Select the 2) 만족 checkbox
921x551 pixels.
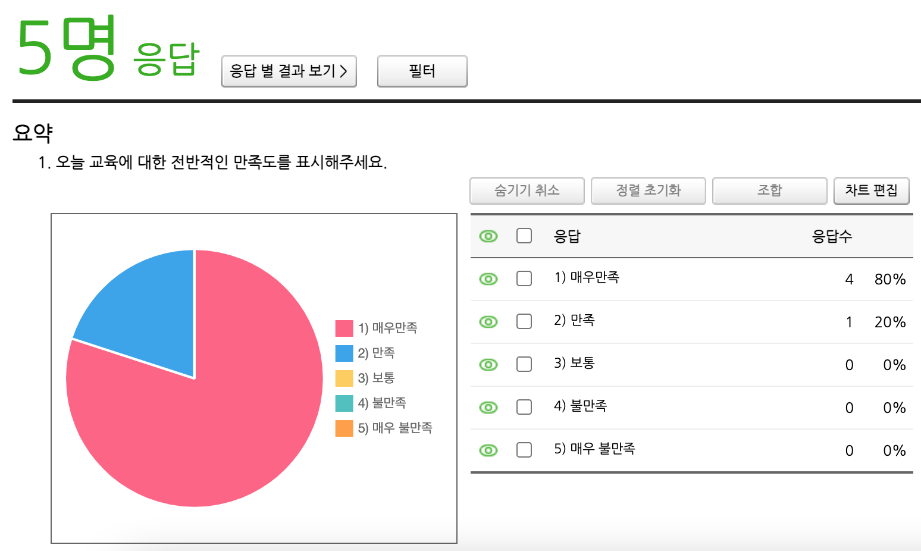[524, 321]
